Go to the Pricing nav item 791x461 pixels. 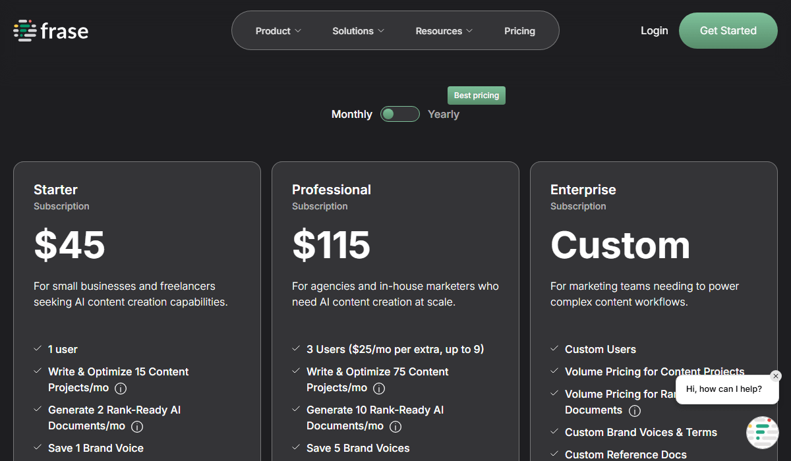click(519, 31)
